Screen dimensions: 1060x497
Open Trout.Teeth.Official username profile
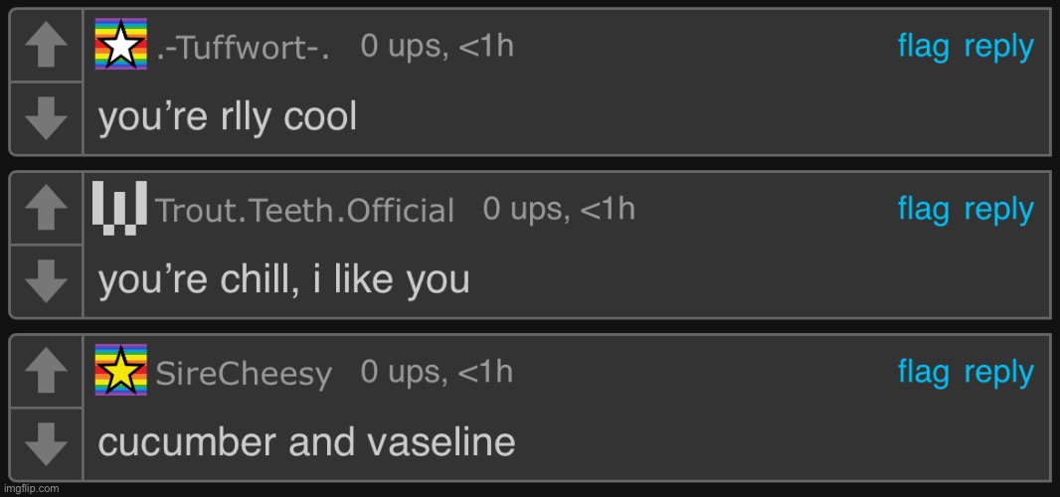click(x=305, y=211)
